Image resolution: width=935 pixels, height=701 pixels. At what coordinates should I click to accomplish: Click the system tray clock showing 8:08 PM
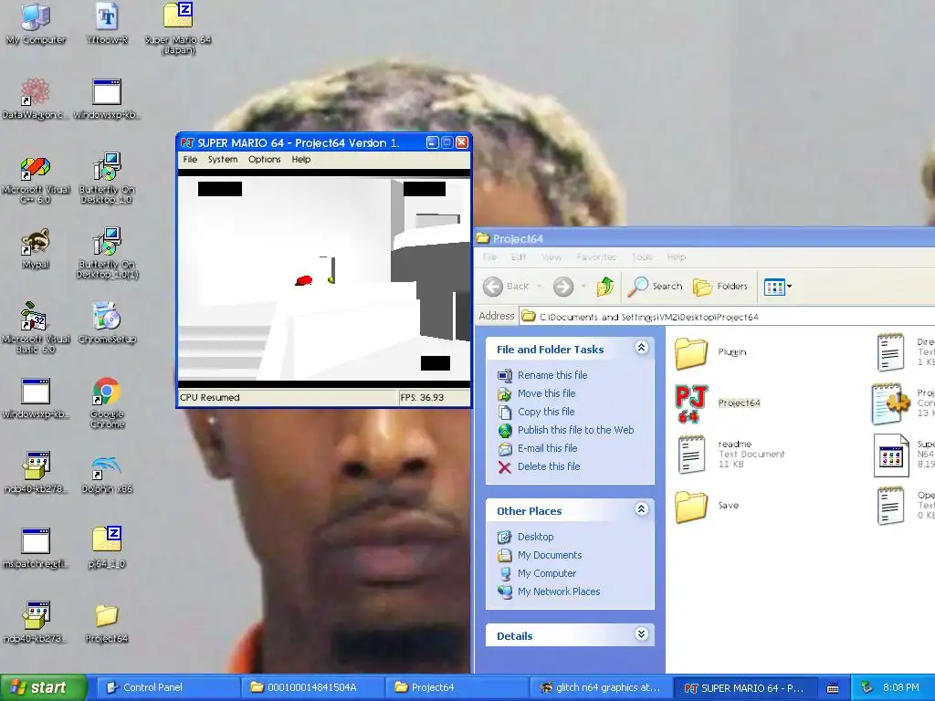(x=901, y=688)
